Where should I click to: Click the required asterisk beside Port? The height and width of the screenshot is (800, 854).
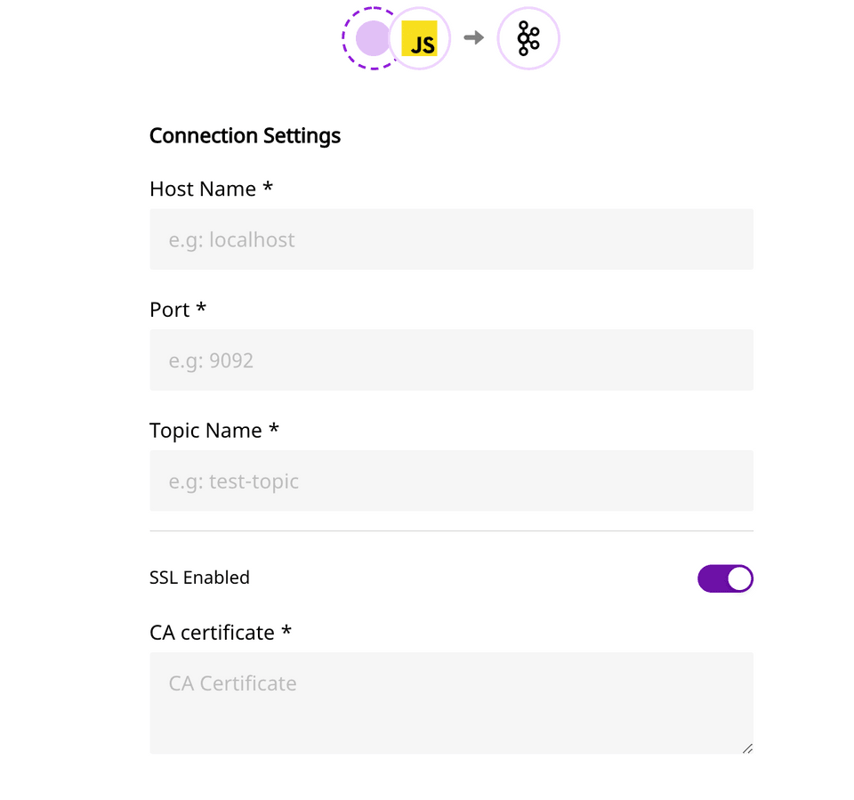[x=201, y=310]
